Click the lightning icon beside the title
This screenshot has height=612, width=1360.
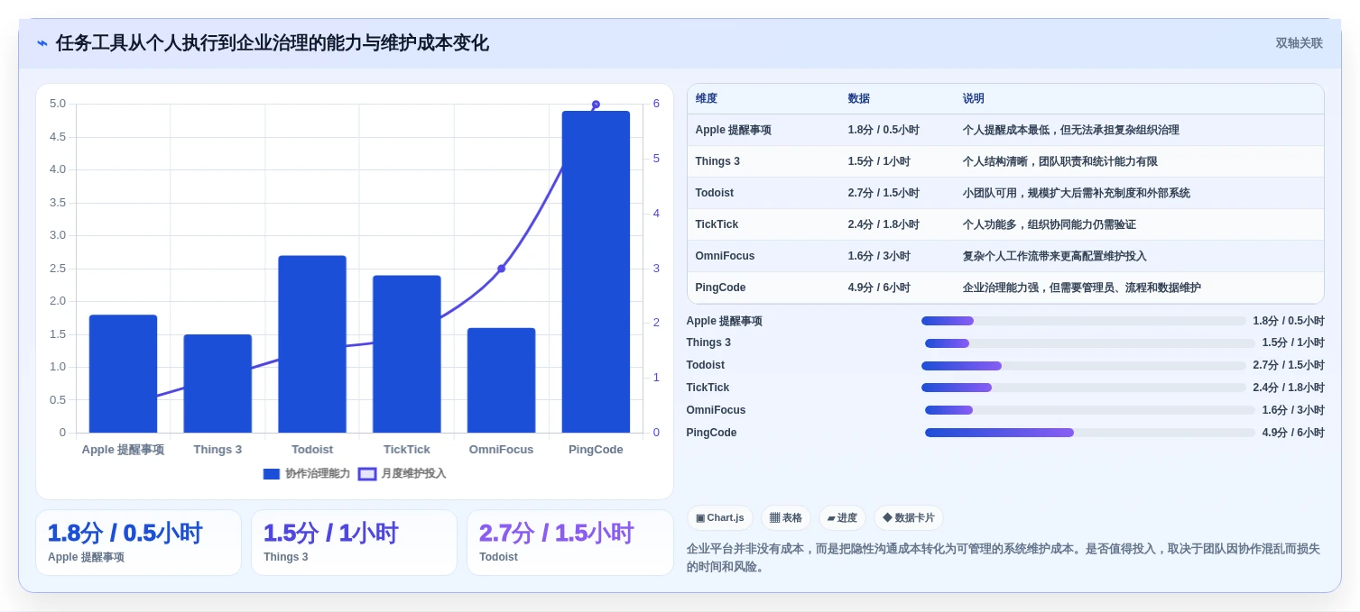point(42,43)
